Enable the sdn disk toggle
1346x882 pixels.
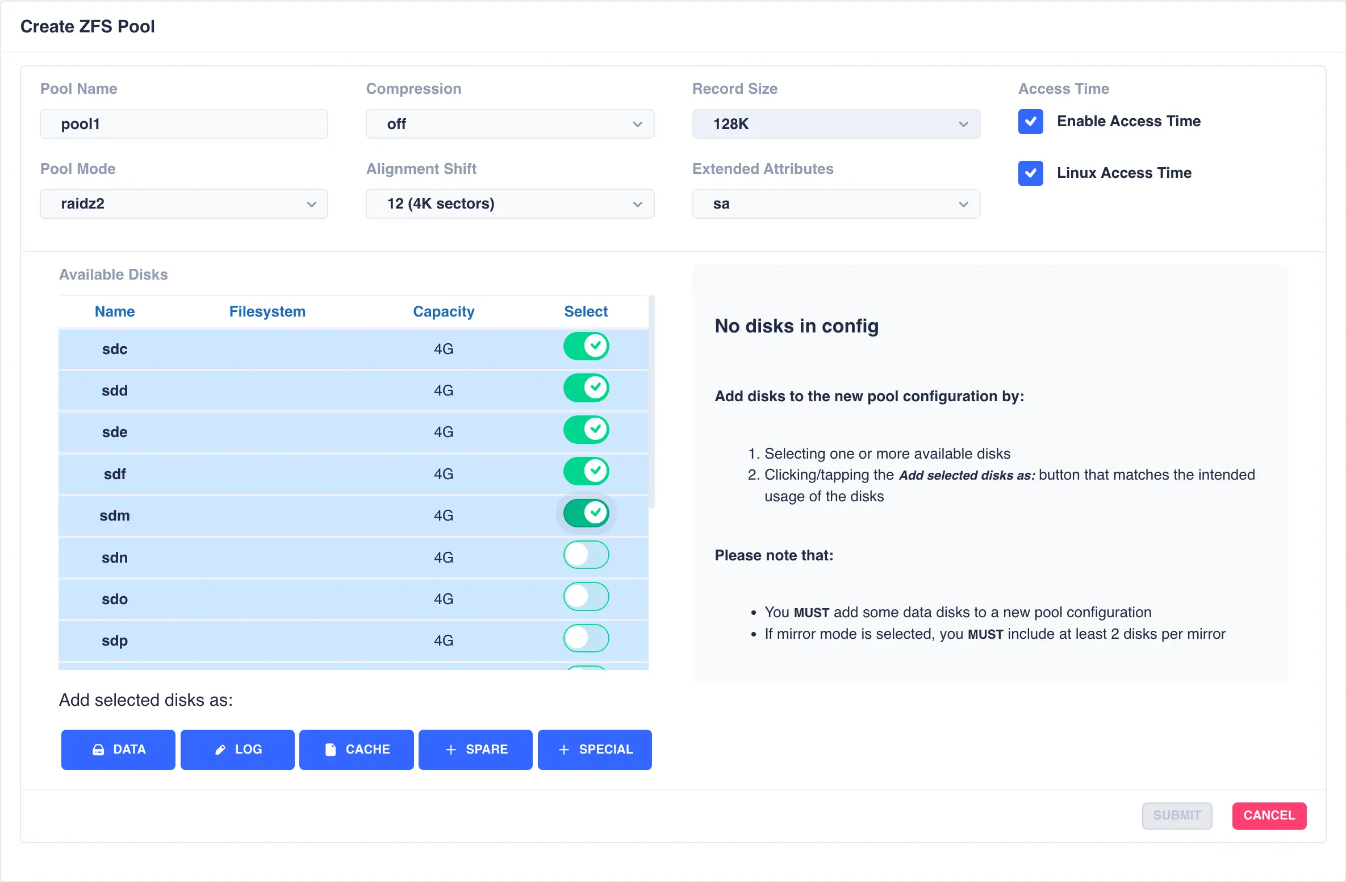point(586,555)
